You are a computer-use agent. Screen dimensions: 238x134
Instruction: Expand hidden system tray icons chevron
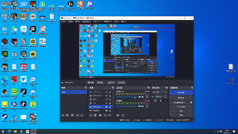(215, 131)
